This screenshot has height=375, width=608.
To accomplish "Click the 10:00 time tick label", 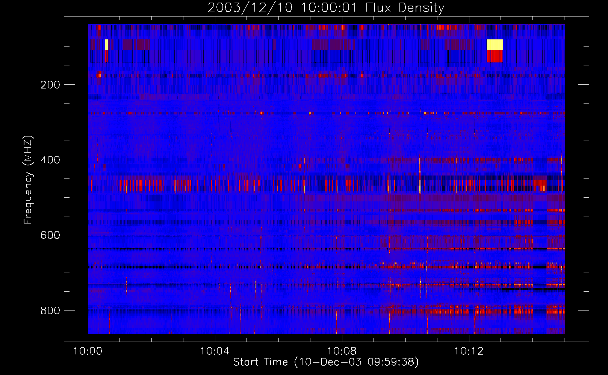I will 88,351.
